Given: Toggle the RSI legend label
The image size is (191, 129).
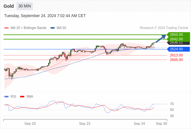Looking at the screenshot, I should [13, 97].
